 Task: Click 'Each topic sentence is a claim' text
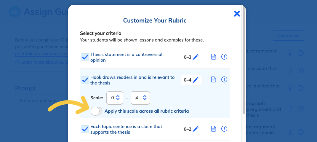click(x=126, y=130)
